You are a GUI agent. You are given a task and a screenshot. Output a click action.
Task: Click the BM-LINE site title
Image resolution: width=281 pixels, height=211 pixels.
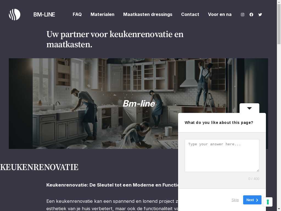44,15
